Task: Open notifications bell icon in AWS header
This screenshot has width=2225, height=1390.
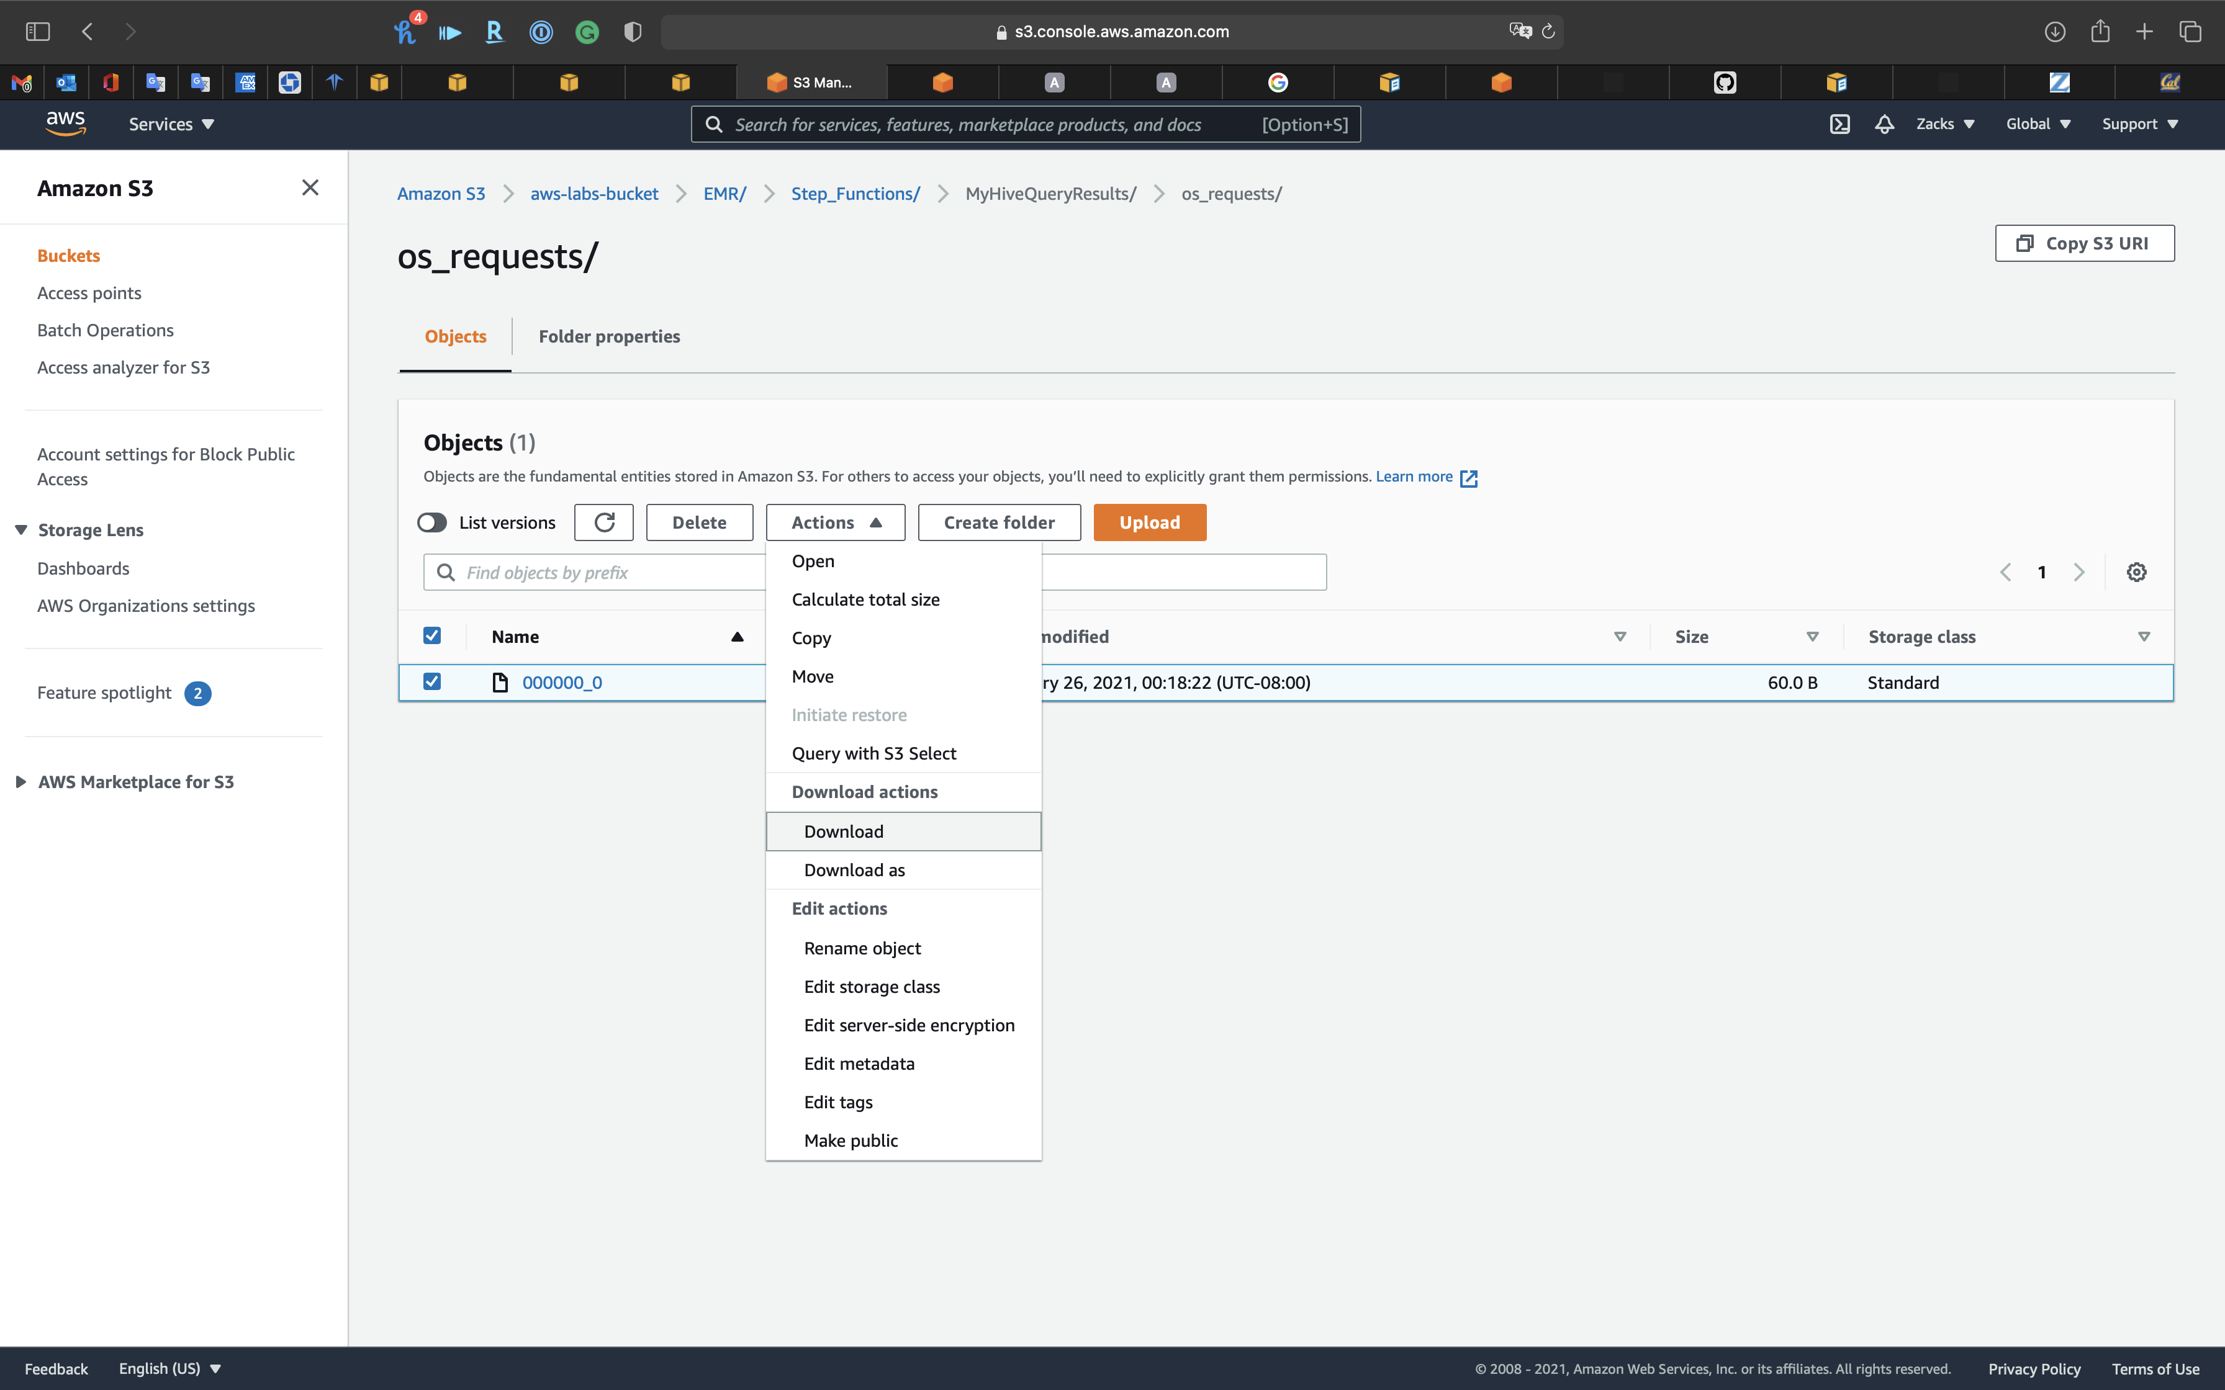Action: coord(1884,124)
